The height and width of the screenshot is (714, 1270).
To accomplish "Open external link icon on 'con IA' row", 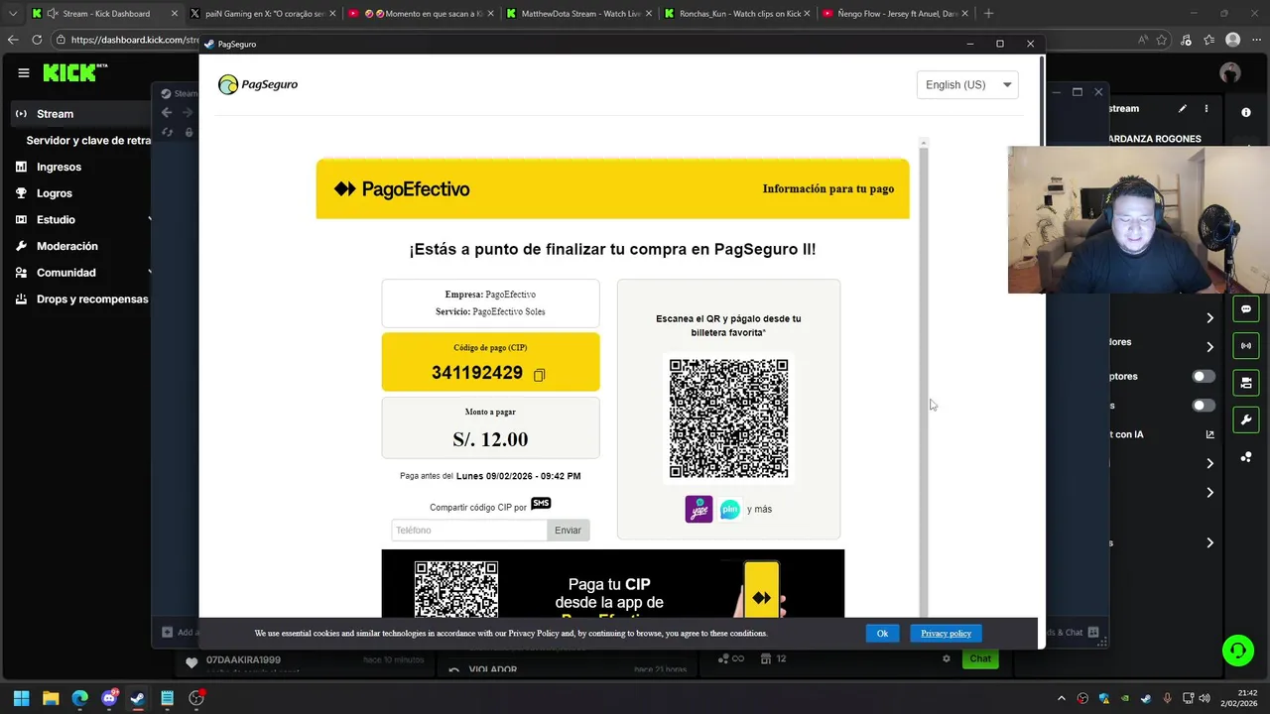I will pyautogui.click(x=1210, y=434).
